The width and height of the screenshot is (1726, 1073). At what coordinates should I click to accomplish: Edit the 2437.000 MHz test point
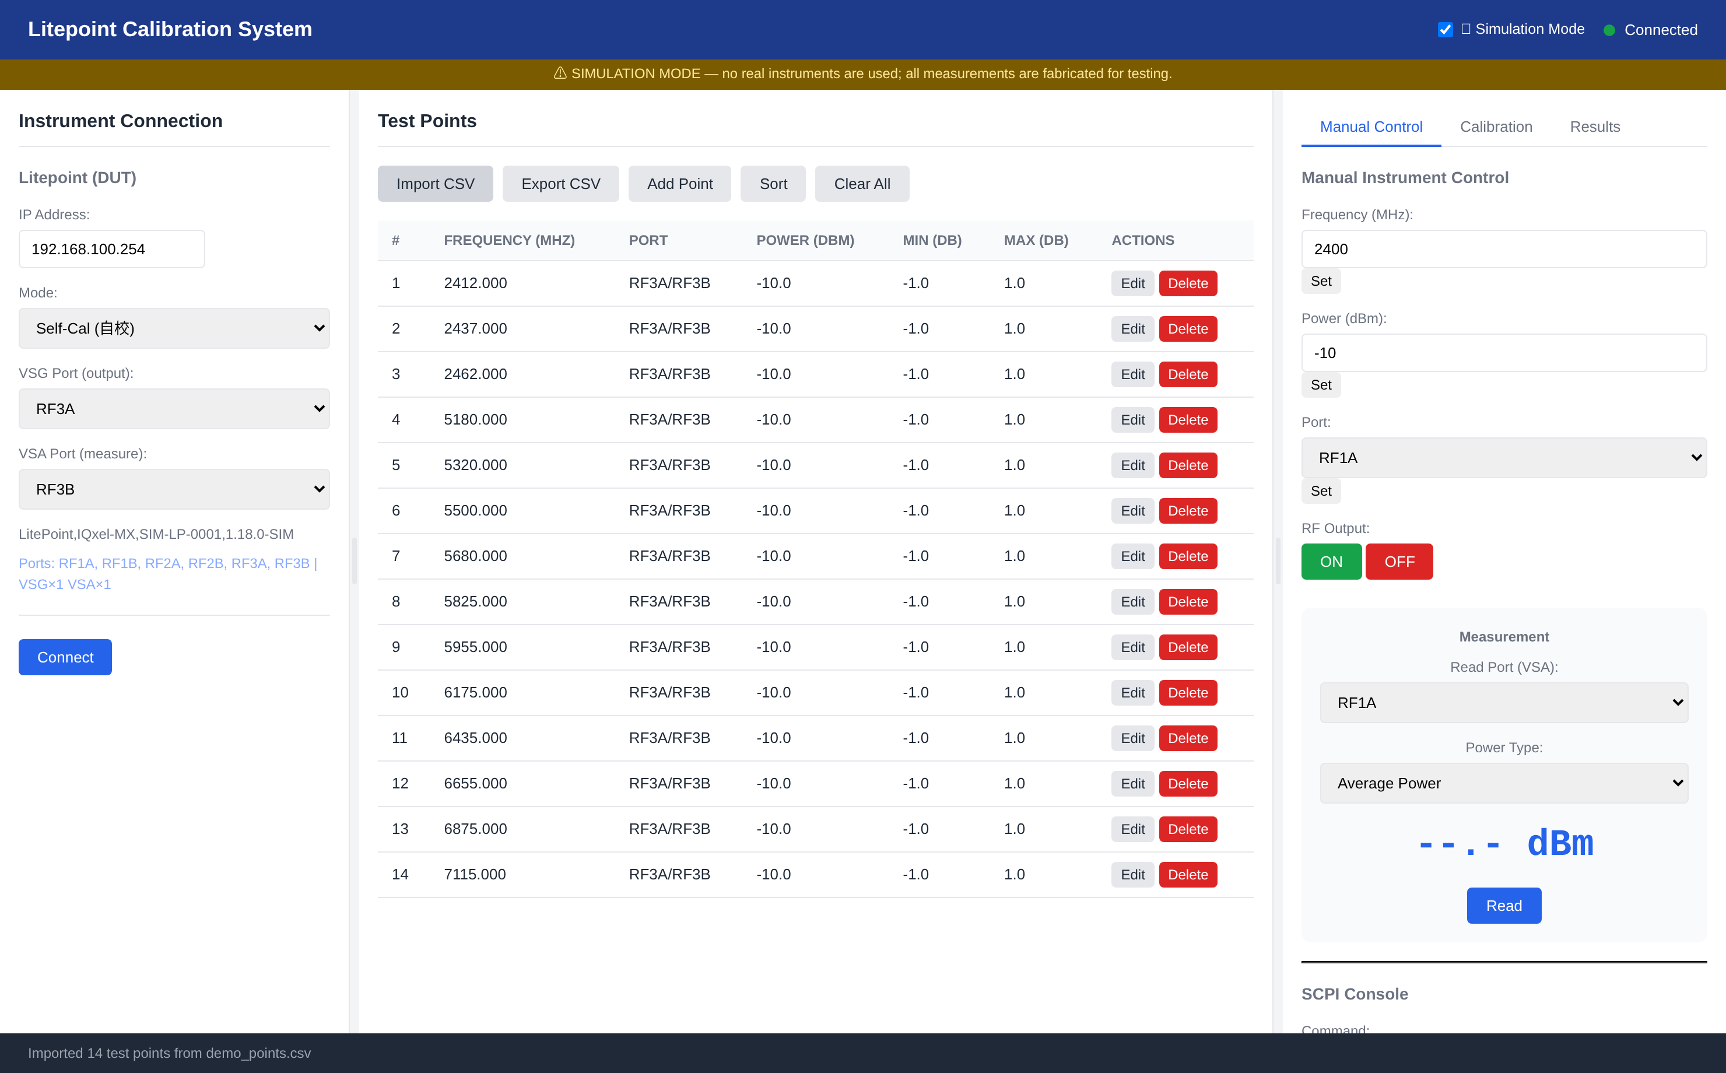pyautogui.click(x=1132, y=328)
